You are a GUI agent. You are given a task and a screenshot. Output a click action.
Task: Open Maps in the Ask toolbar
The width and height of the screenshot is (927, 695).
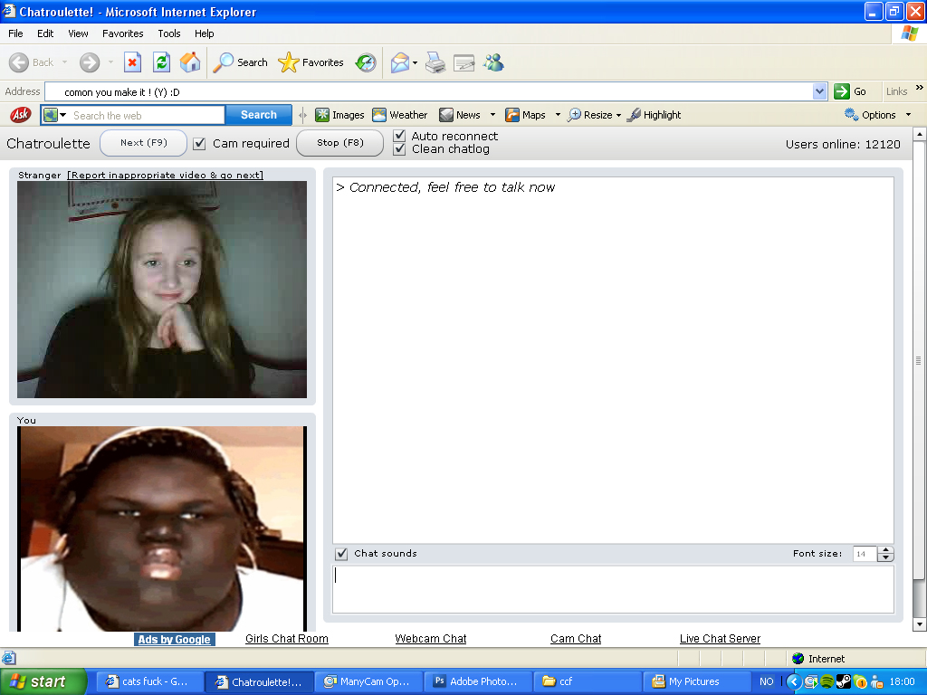tap(526, 115)
